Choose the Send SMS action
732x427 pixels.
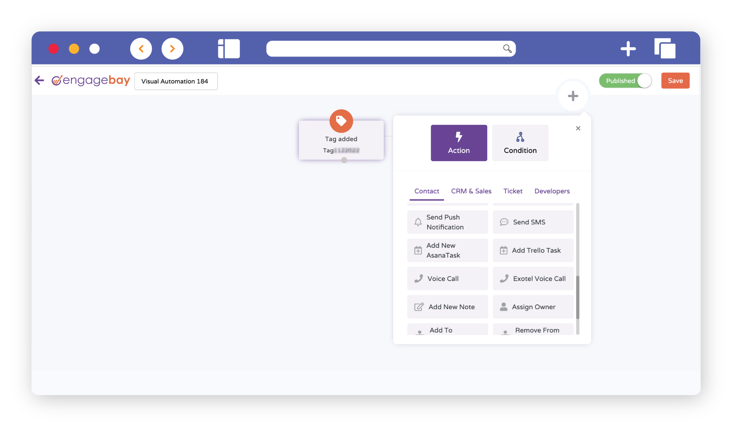point(533,222)
